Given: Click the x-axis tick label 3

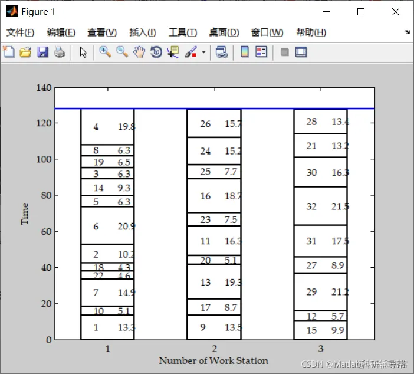Looking at the screenshot, I should (x=321, y=349).
